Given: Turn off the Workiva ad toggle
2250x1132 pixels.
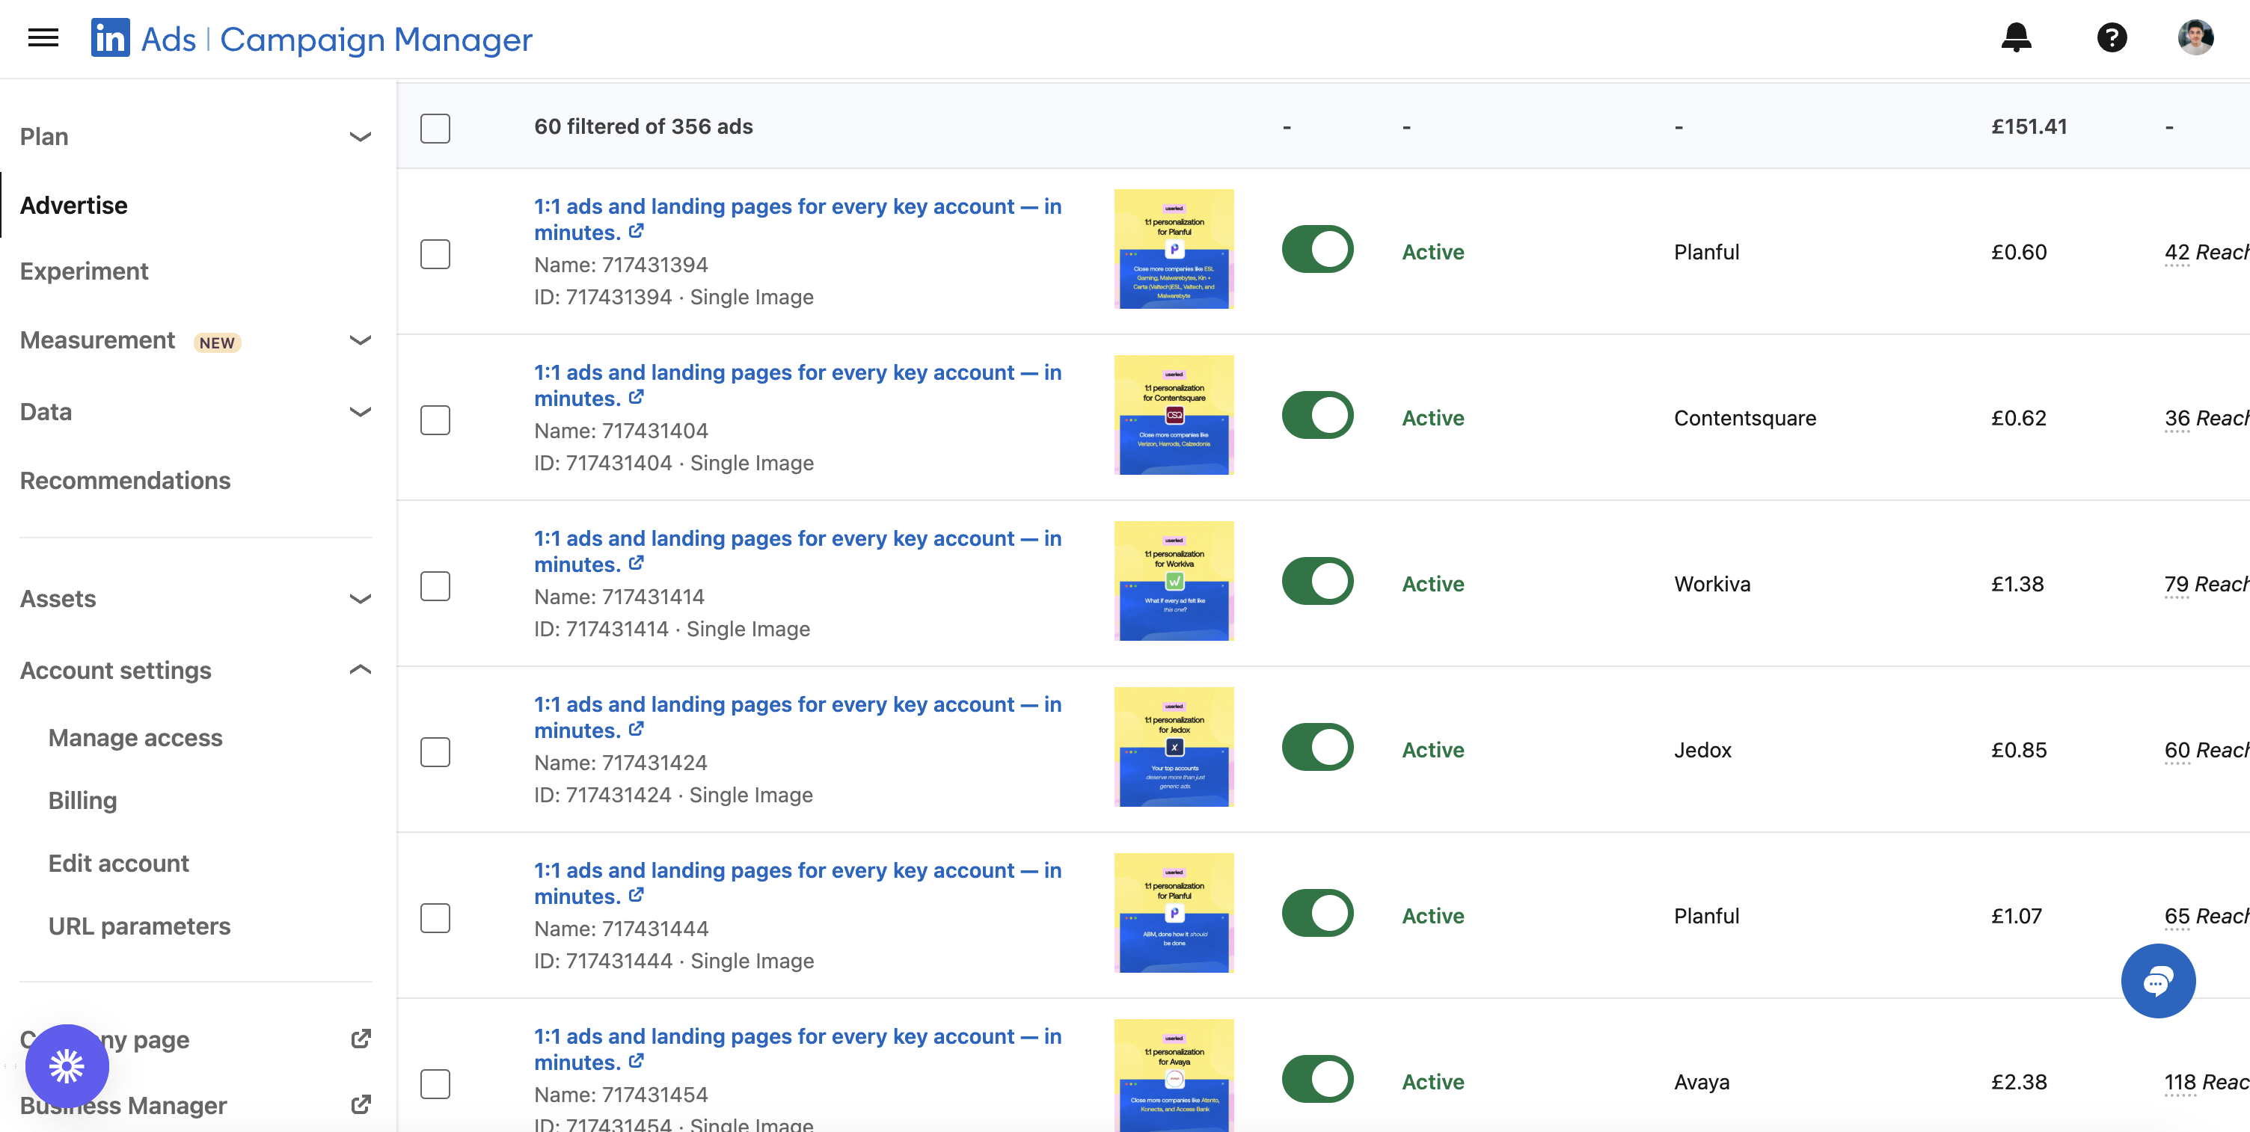Looking at the screenshot, I should (x=1317, y=581).
